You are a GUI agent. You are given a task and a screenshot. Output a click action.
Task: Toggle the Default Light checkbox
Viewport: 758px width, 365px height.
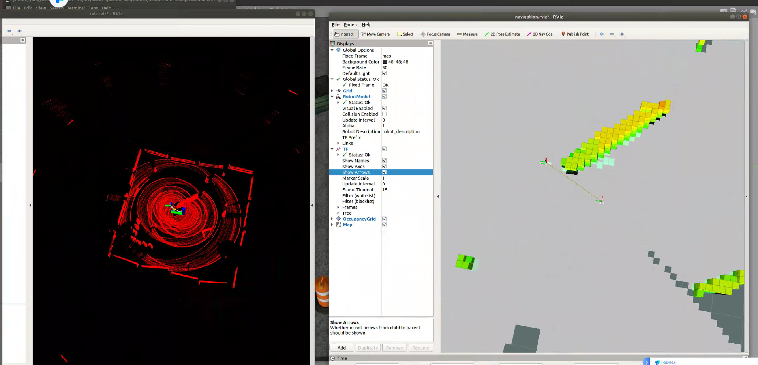384,73
